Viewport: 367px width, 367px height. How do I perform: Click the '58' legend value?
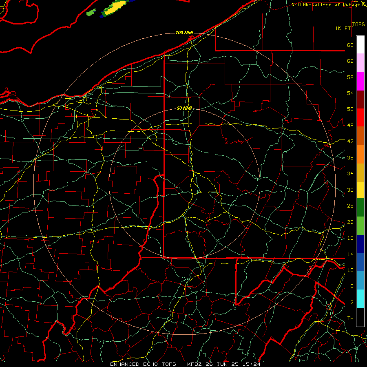350,77
